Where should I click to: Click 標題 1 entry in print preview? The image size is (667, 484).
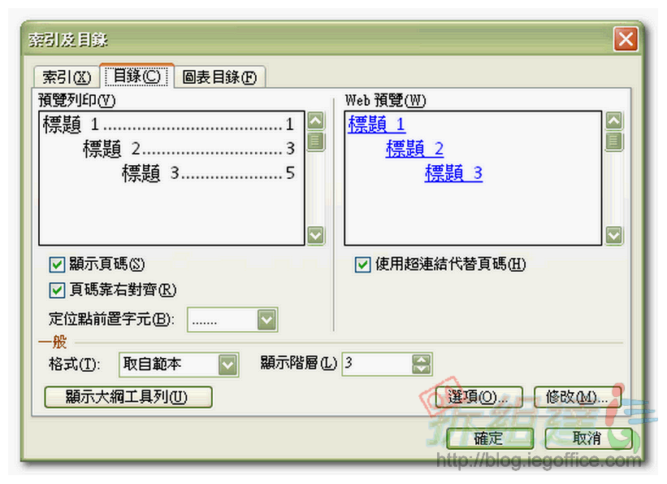pyautogui.click(x=168, y=124)
